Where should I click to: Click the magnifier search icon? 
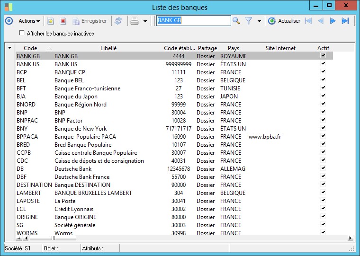tap(236, 21)
